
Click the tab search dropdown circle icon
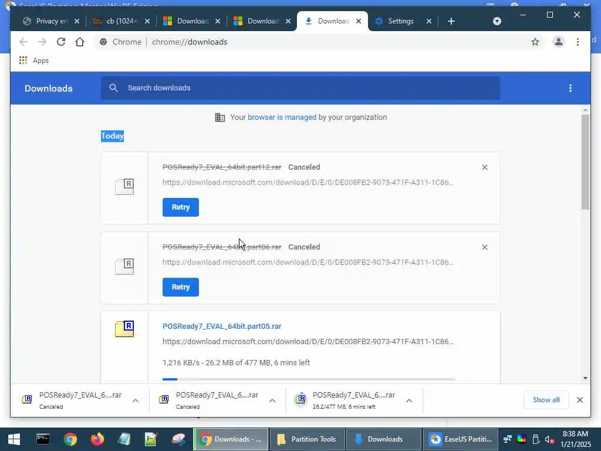click(497, 21)
